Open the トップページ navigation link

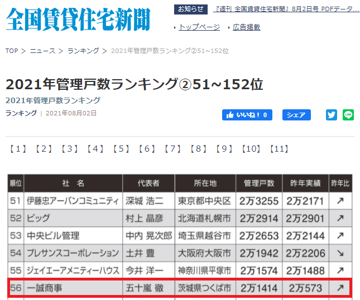pyautogui.click(x=199, y=27)
